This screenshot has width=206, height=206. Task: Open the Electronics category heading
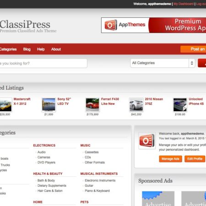[44, 145]
